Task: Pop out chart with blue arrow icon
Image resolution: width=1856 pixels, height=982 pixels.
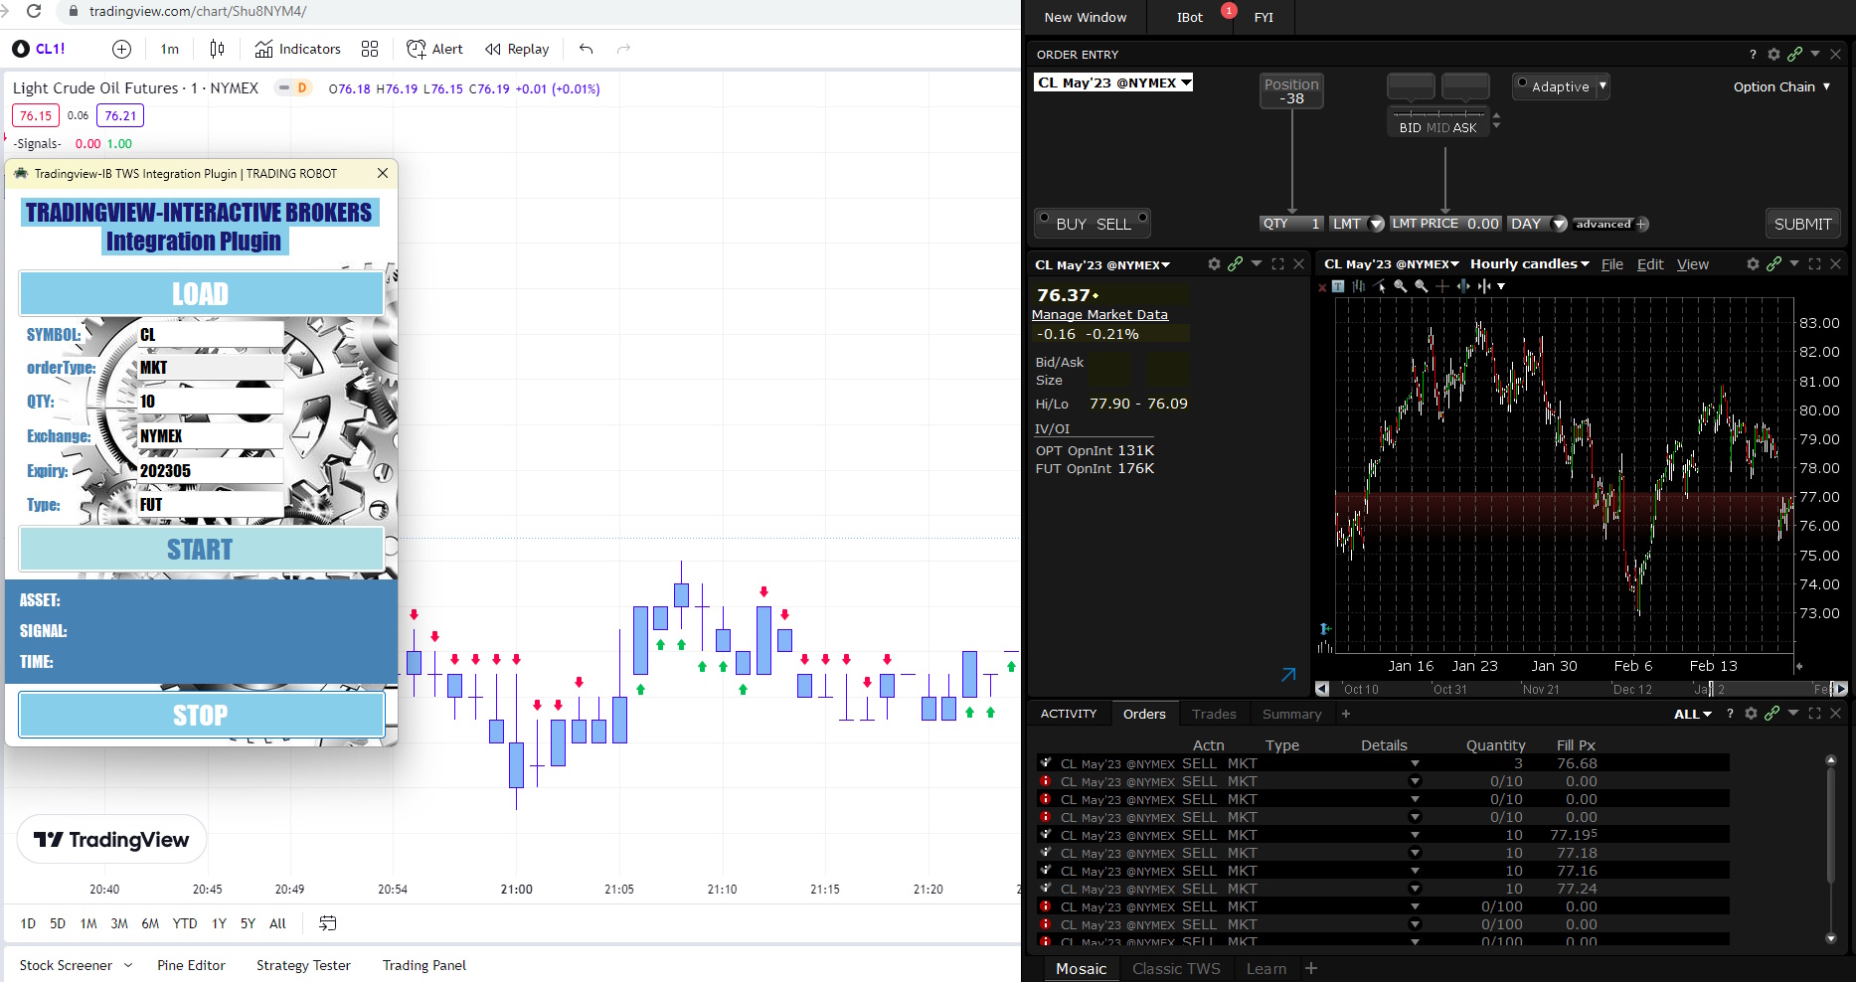Action: click(1288, 675)
